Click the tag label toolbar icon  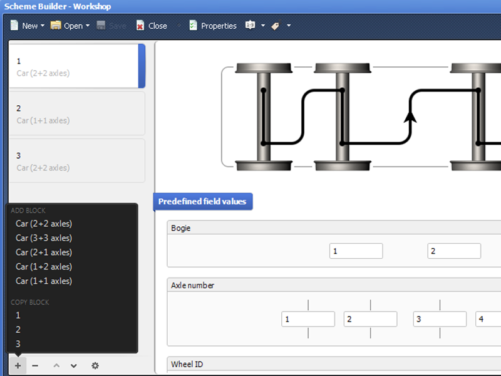276,25
